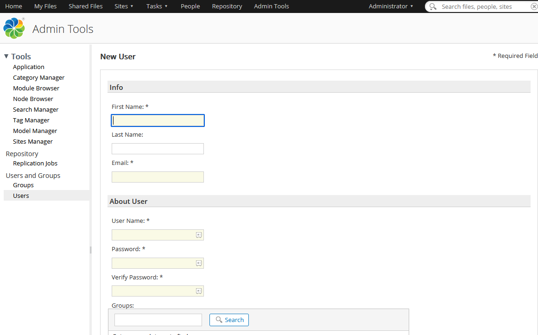Go to the Home menu item

[13, 6]
